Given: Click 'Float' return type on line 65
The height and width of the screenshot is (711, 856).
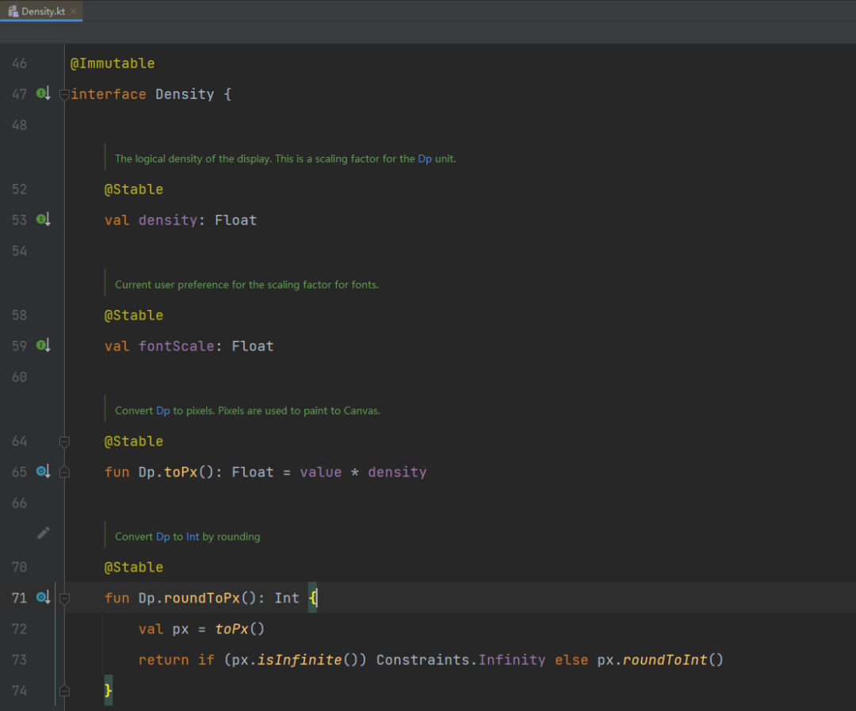Looking at the screenshot, I should (x=252, y=472).
